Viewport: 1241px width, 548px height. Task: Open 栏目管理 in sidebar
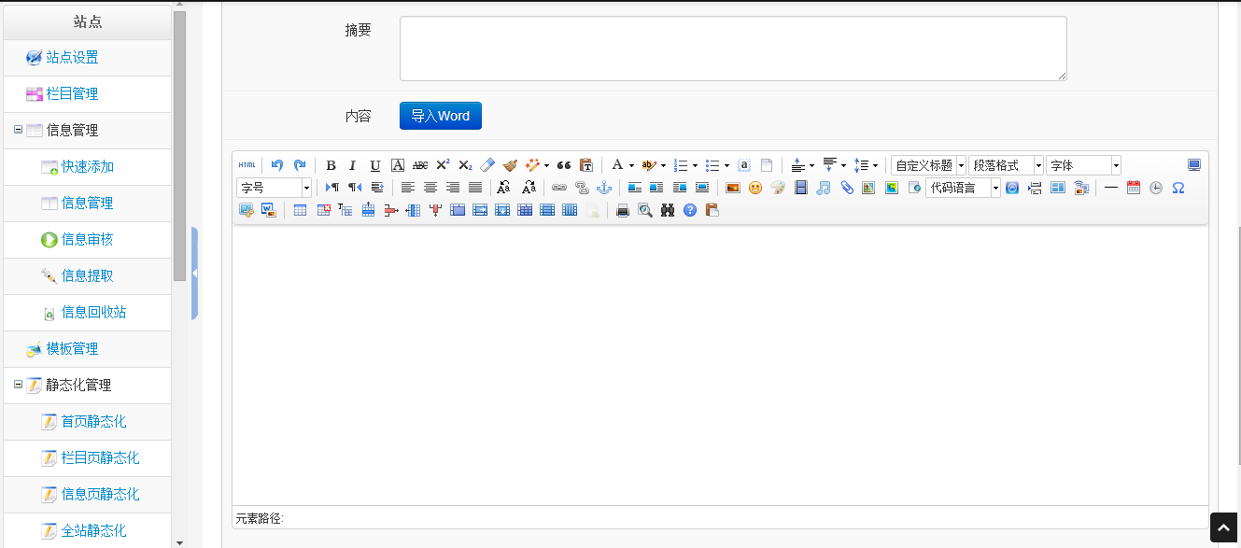pos(72,93)
